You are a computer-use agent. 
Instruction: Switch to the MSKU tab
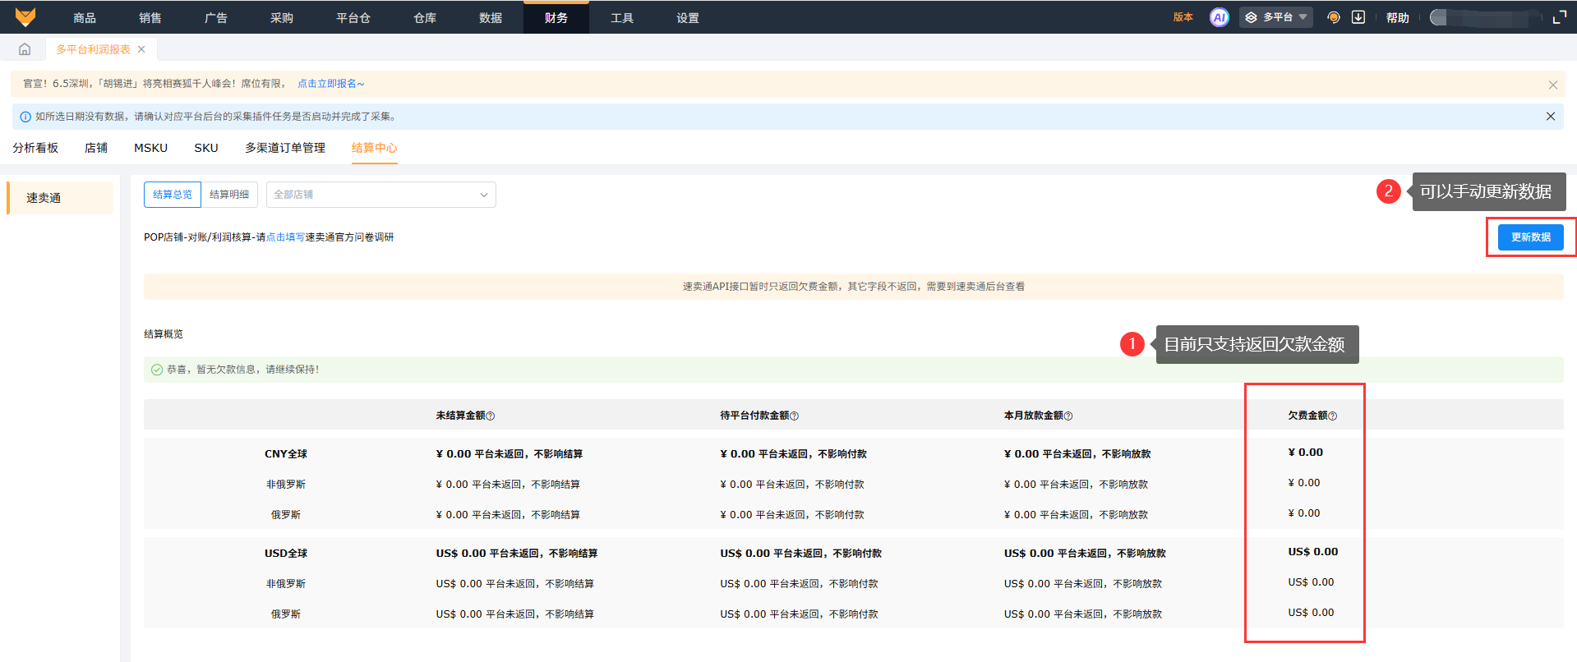point(151,148)
